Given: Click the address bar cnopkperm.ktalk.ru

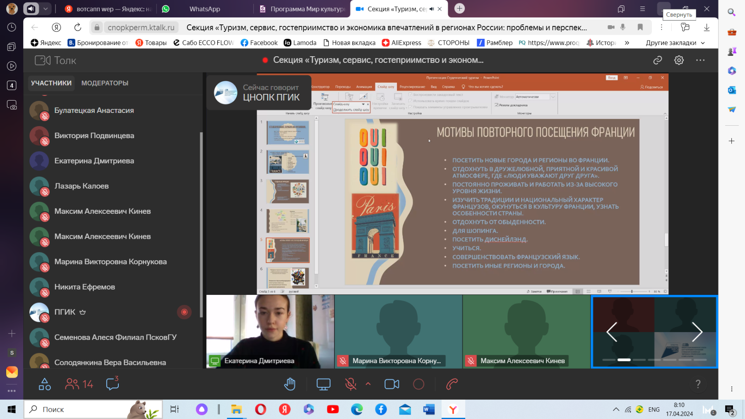Looking at the screenshot, I should 141,27.
